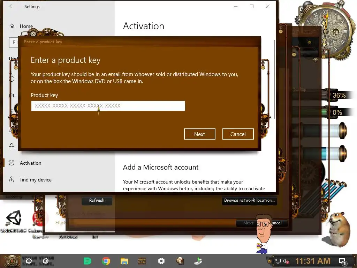357x268 pixels.
Task: Click the second task view icon on taskbar
Action: click(46, 261)
